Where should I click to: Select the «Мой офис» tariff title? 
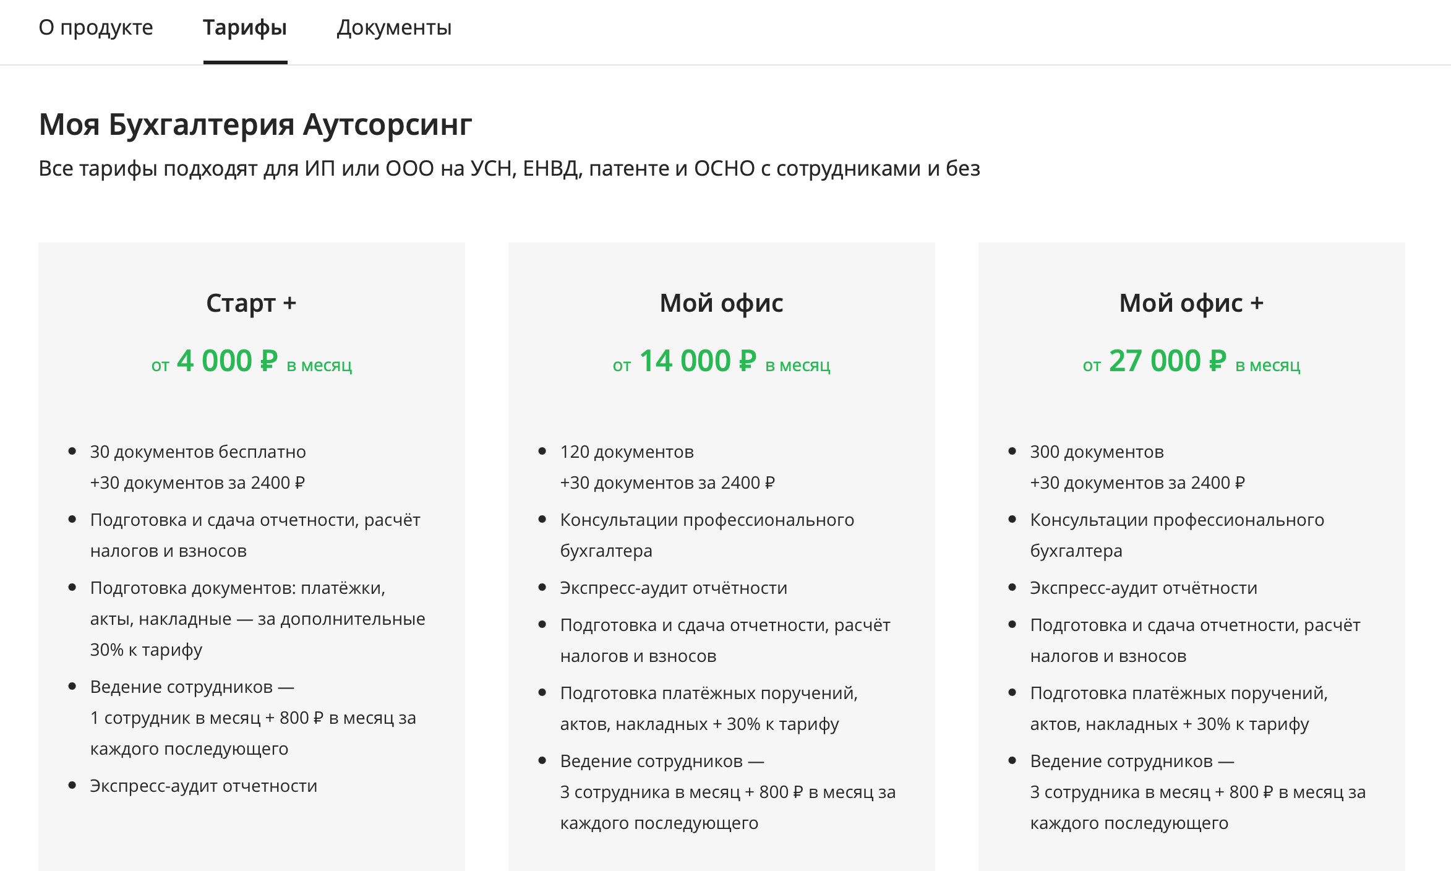click(x=721, y=303)
